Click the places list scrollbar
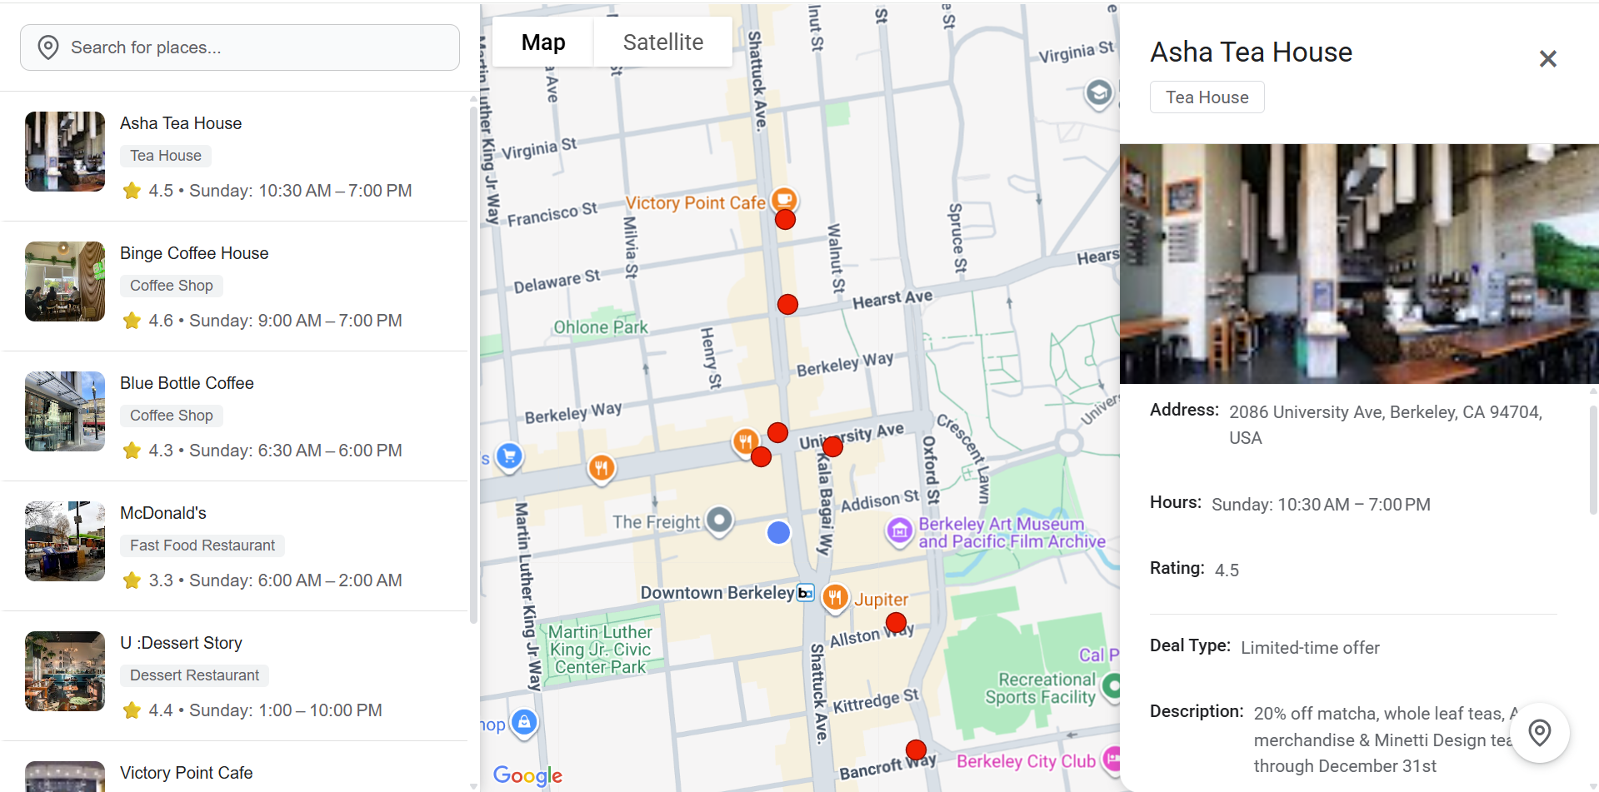Image resolution: width=1599 pixels, height=792 pixels. 474,365
